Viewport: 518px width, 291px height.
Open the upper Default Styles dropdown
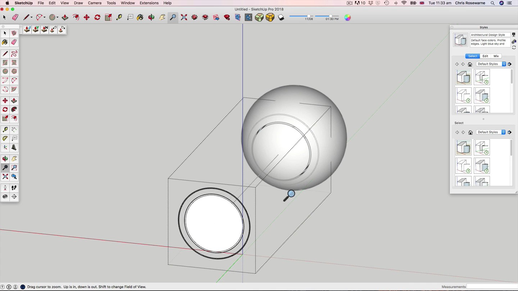[x=491, y=64]
